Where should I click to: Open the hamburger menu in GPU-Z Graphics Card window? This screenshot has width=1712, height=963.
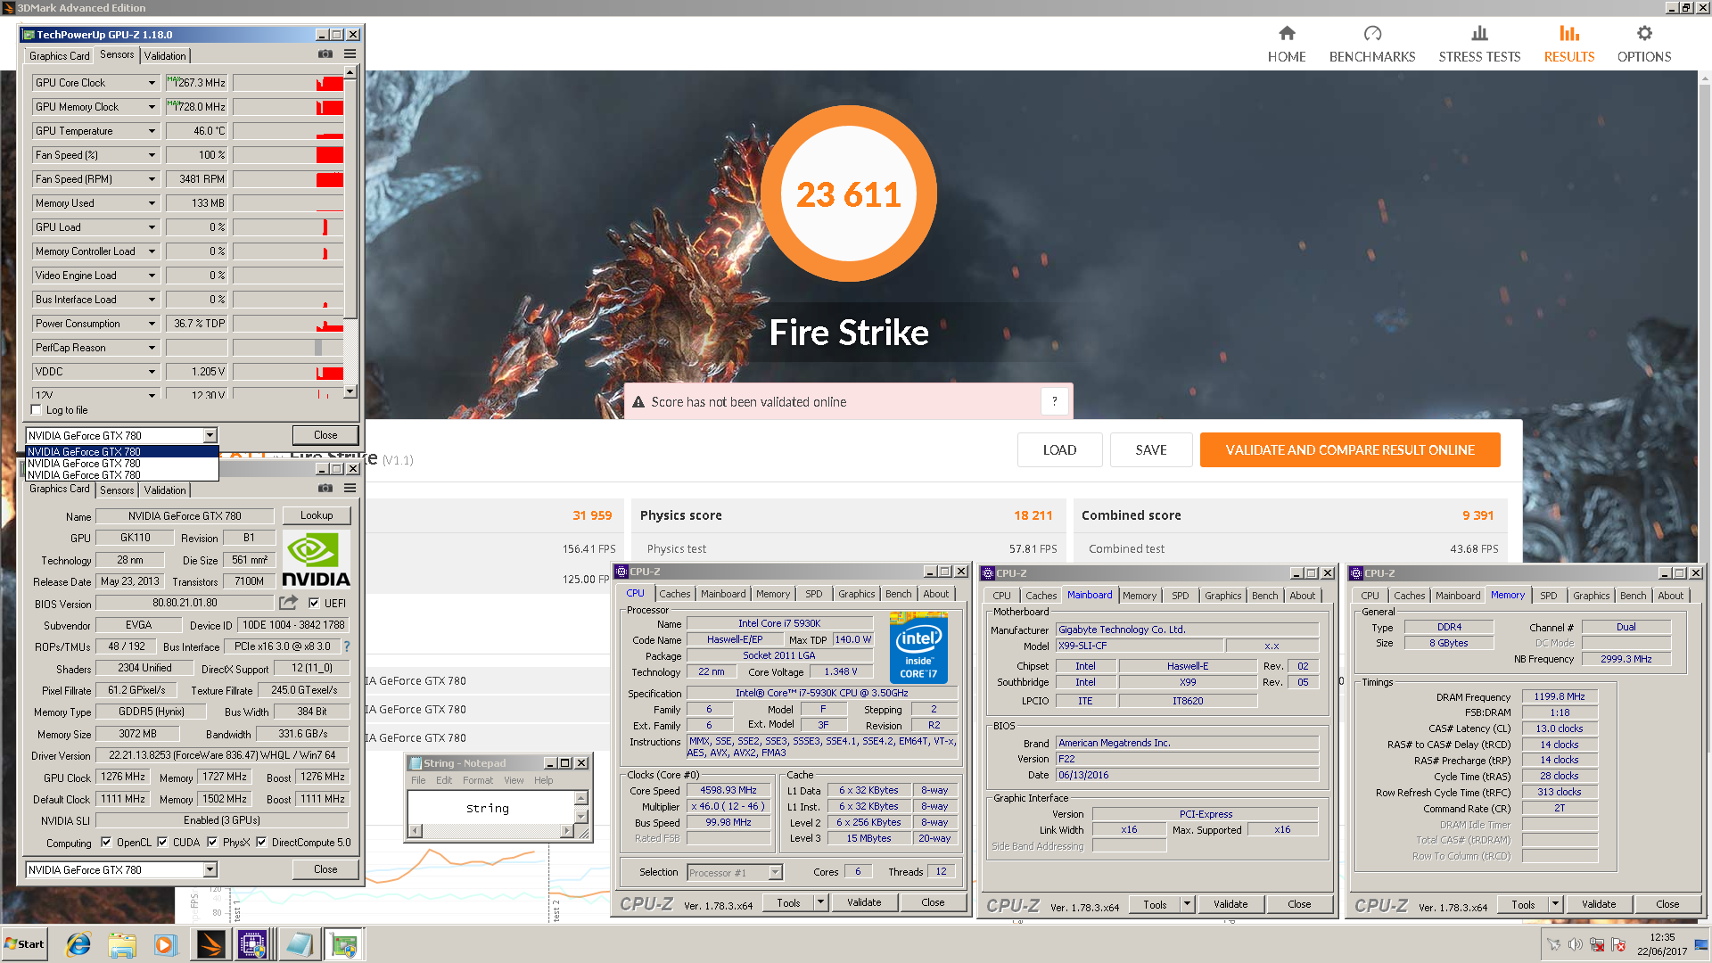click(350, 488)
